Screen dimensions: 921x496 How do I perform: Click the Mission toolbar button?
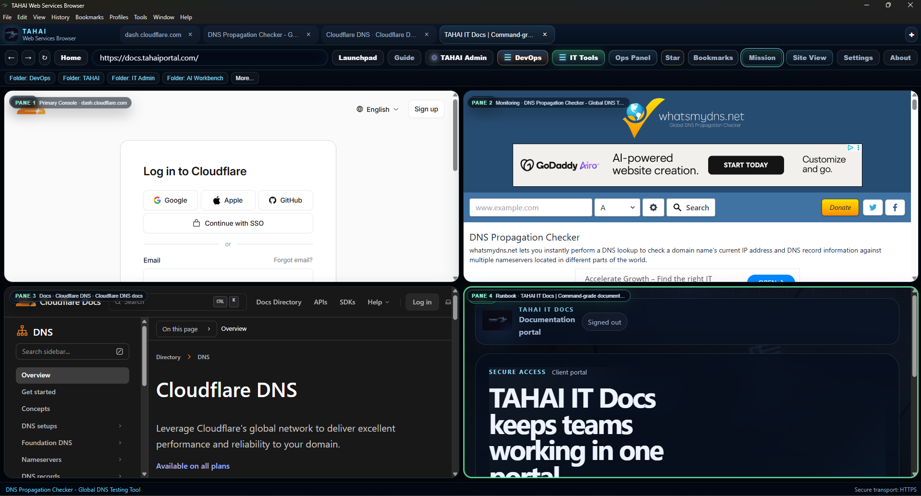coord(762,58)
